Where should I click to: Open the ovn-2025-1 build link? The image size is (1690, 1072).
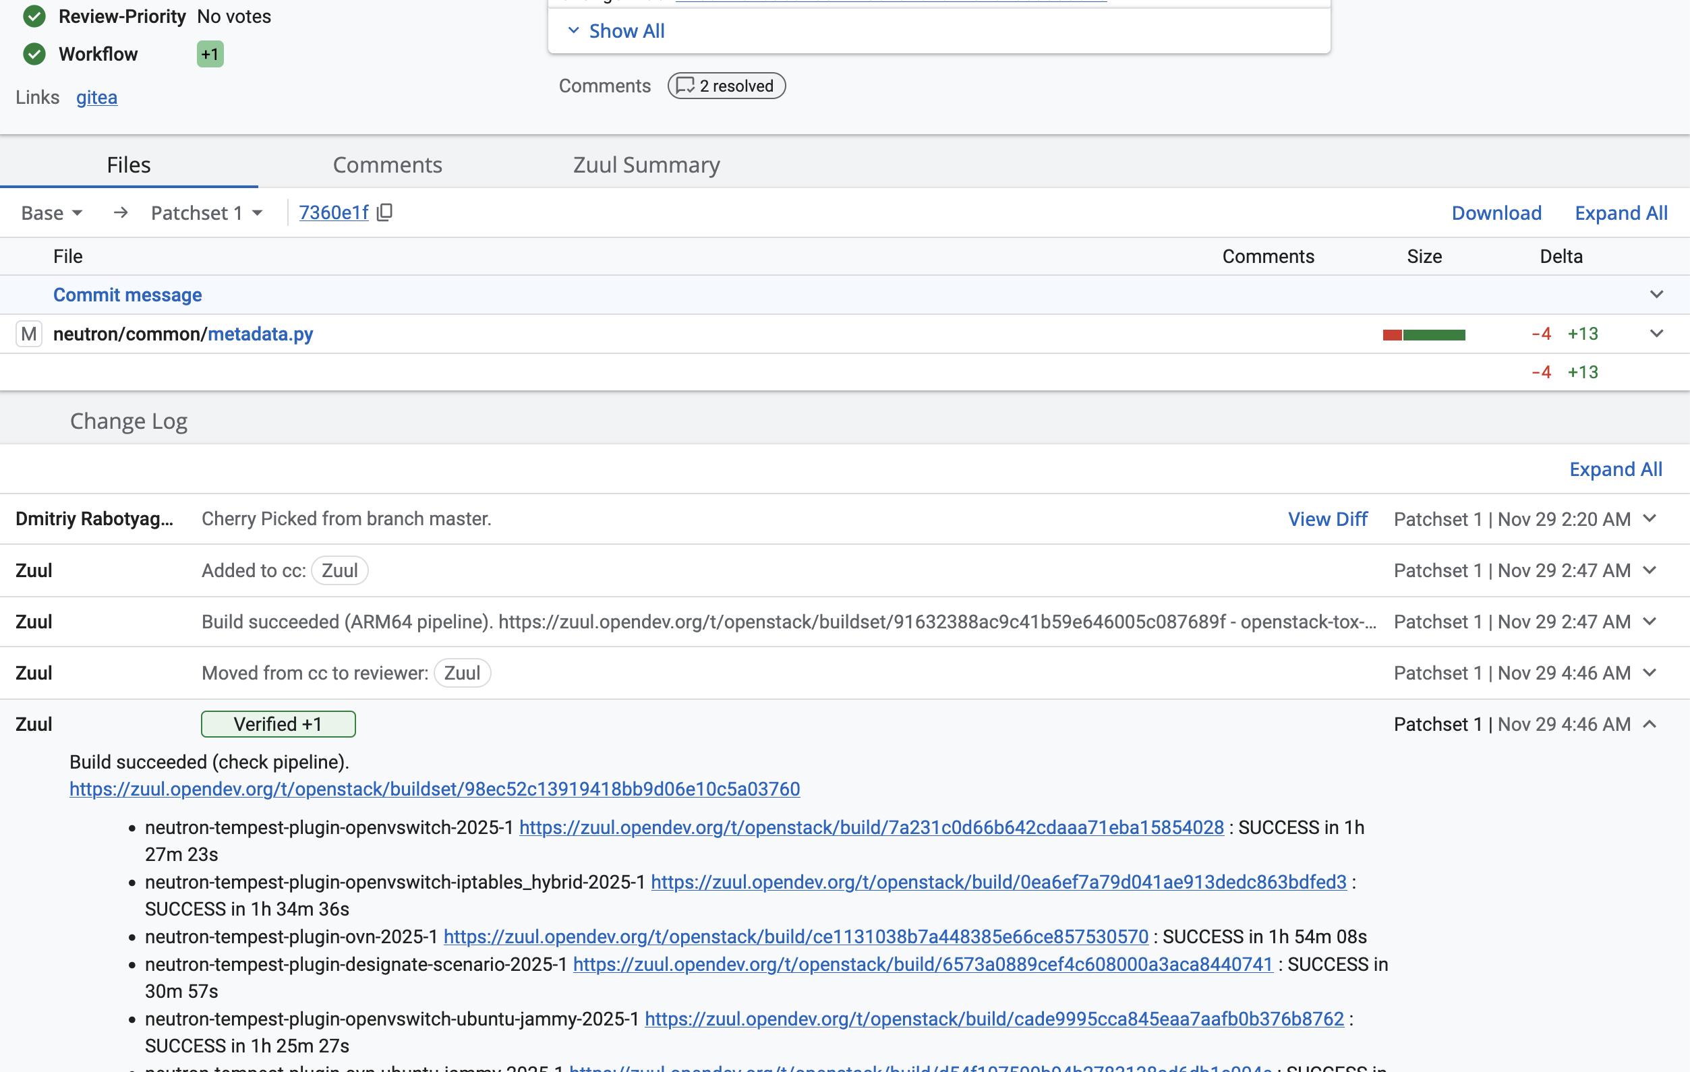[x=796, y=936]
